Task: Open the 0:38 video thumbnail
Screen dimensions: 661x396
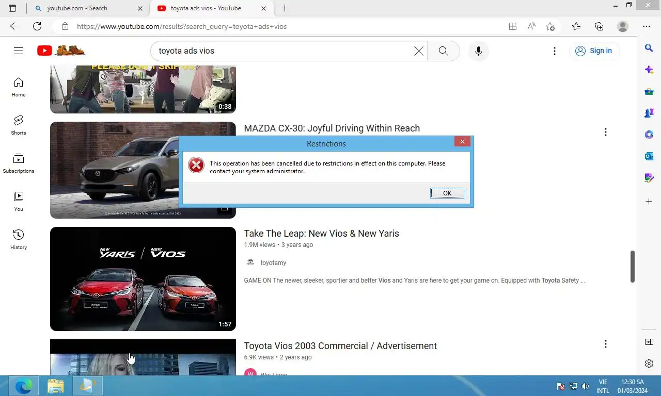Action: click(x=143, y=89)
